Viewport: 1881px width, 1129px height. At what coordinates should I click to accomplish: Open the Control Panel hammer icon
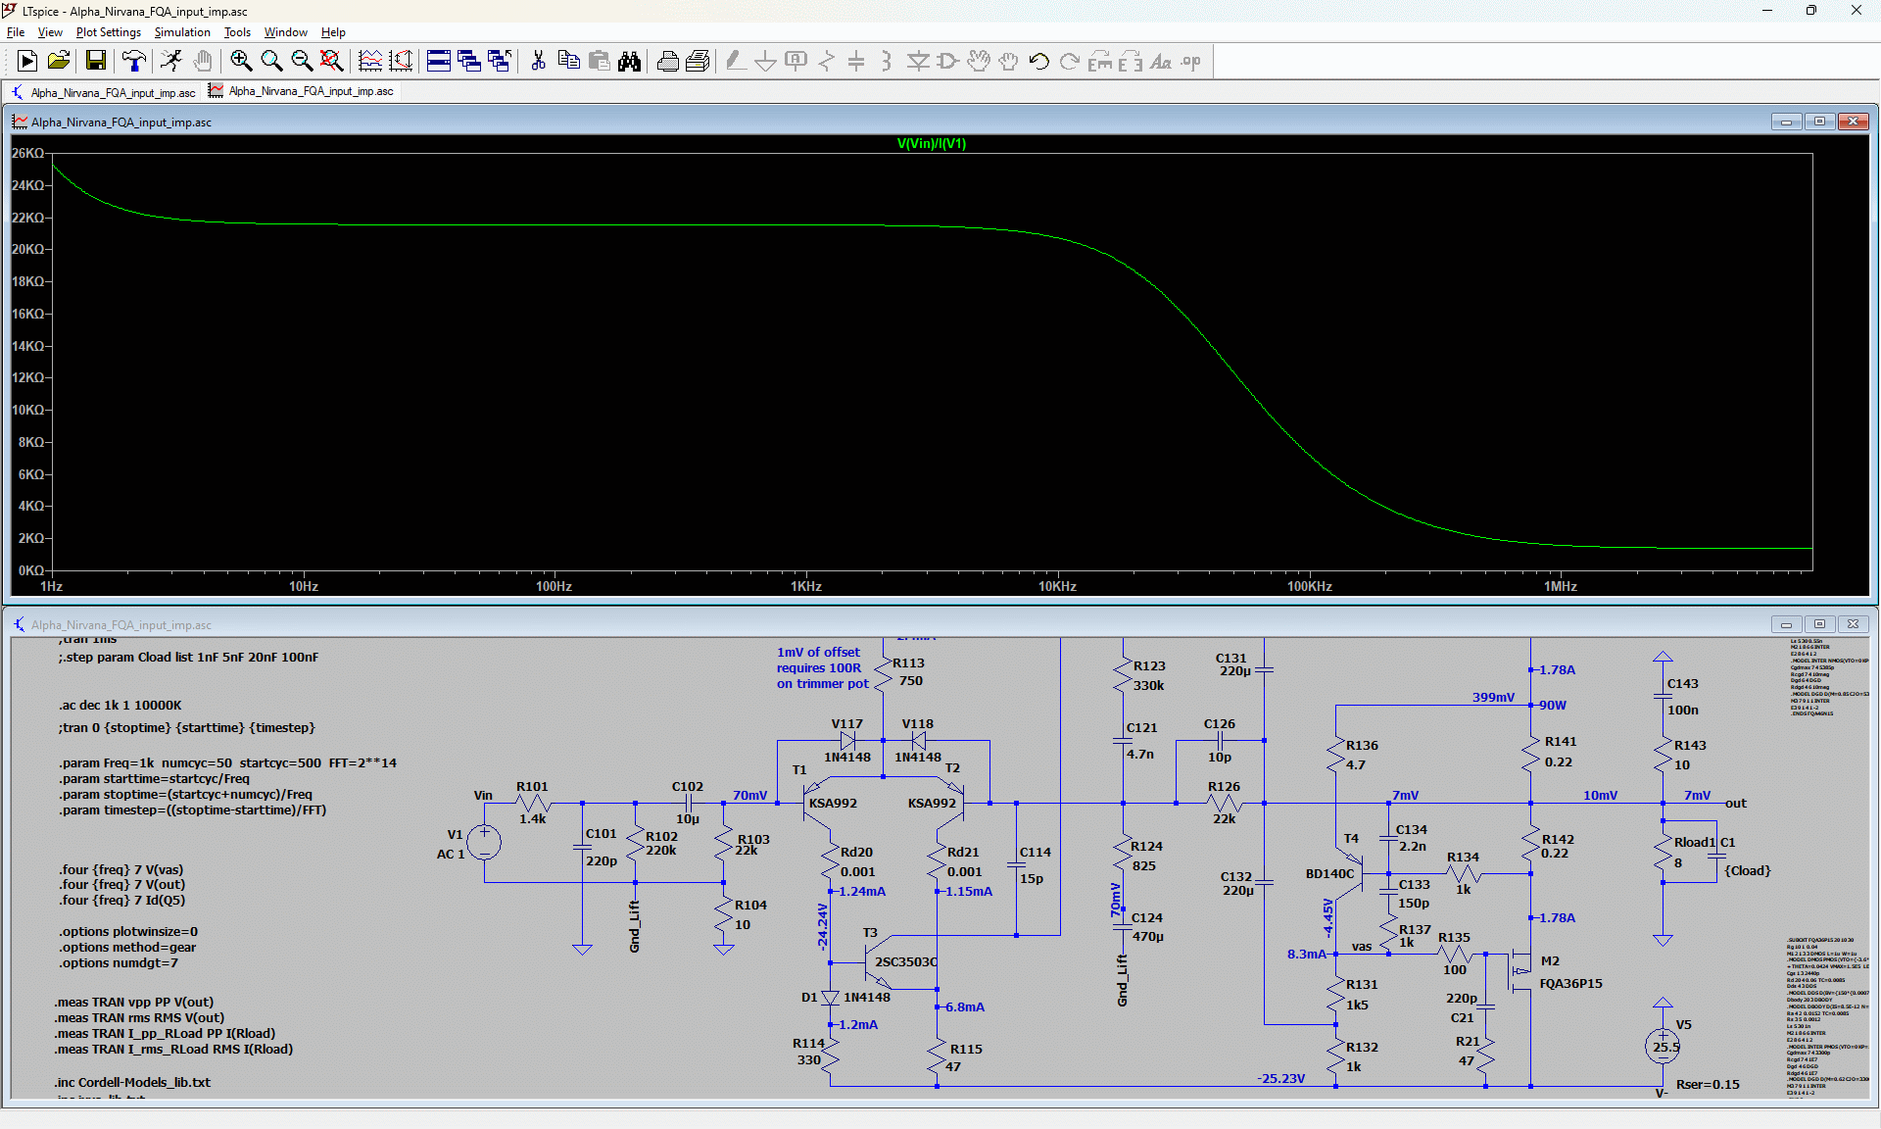point(133,61)
